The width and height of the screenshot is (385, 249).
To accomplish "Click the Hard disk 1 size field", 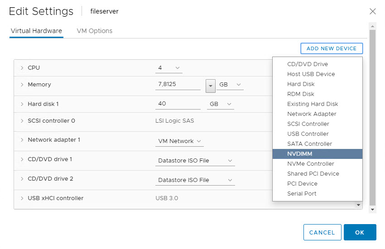I will [x=178, y=104].
